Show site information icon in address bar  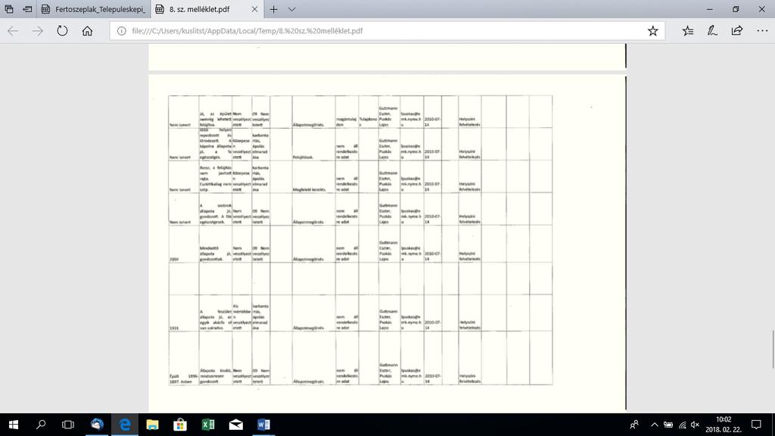coord(121,30)
